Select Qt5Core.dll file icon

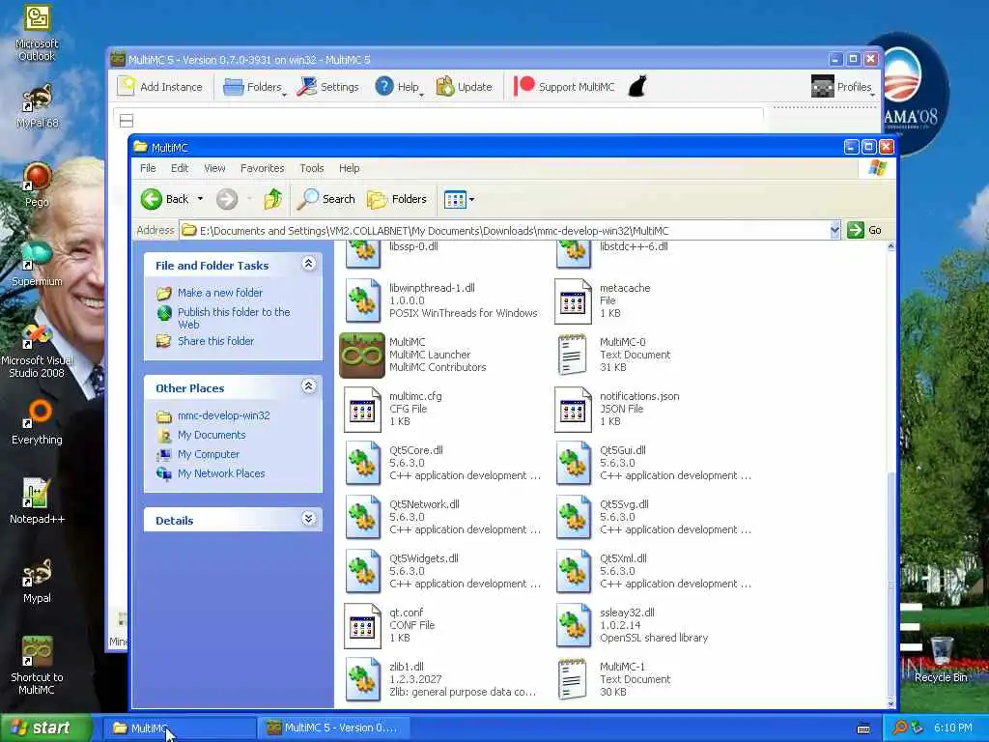[x=363, y=464]
